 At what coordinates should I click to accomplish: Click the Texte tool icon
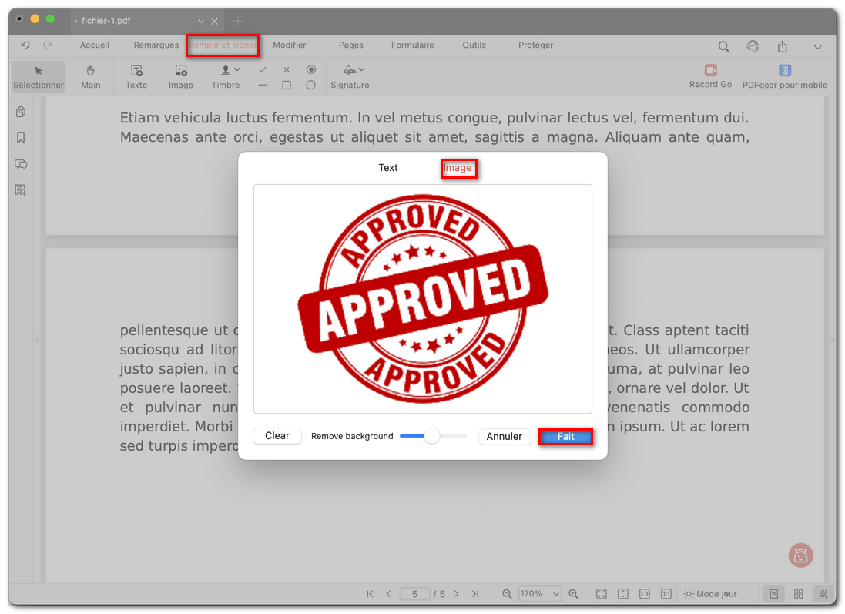[x=136, y=71]
